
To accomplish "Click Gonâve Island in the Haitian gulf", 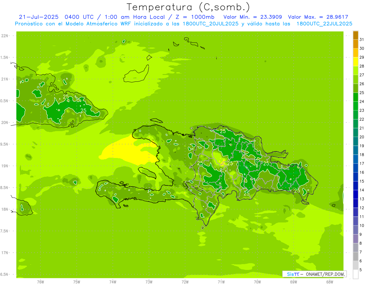I will (x=147, y=172).
